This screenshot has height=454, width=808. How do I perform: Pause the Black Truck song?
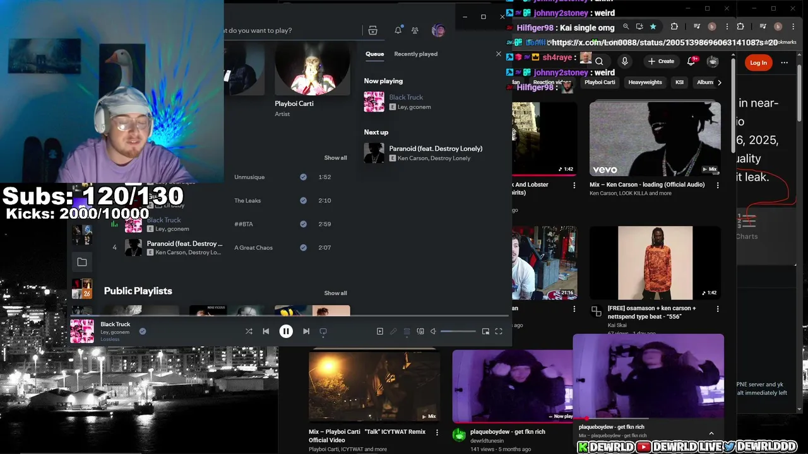tap(286, 331)
